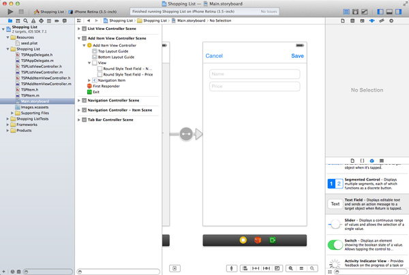Toggle the Navigator panel visibility
409x275 pixels.
point(380,12)
